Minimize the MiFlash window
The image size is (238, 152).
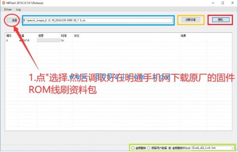click(x=213, y=3)
